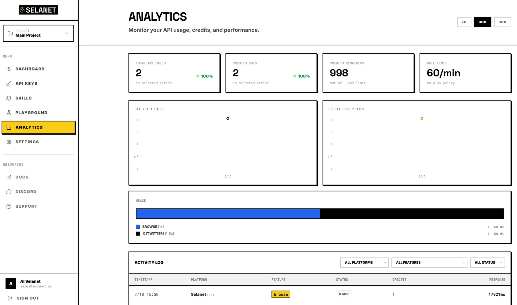Open the All Platforms filter dropdown
The width and height of the screenshot is (517, 305).
click(x=364, y=263)
